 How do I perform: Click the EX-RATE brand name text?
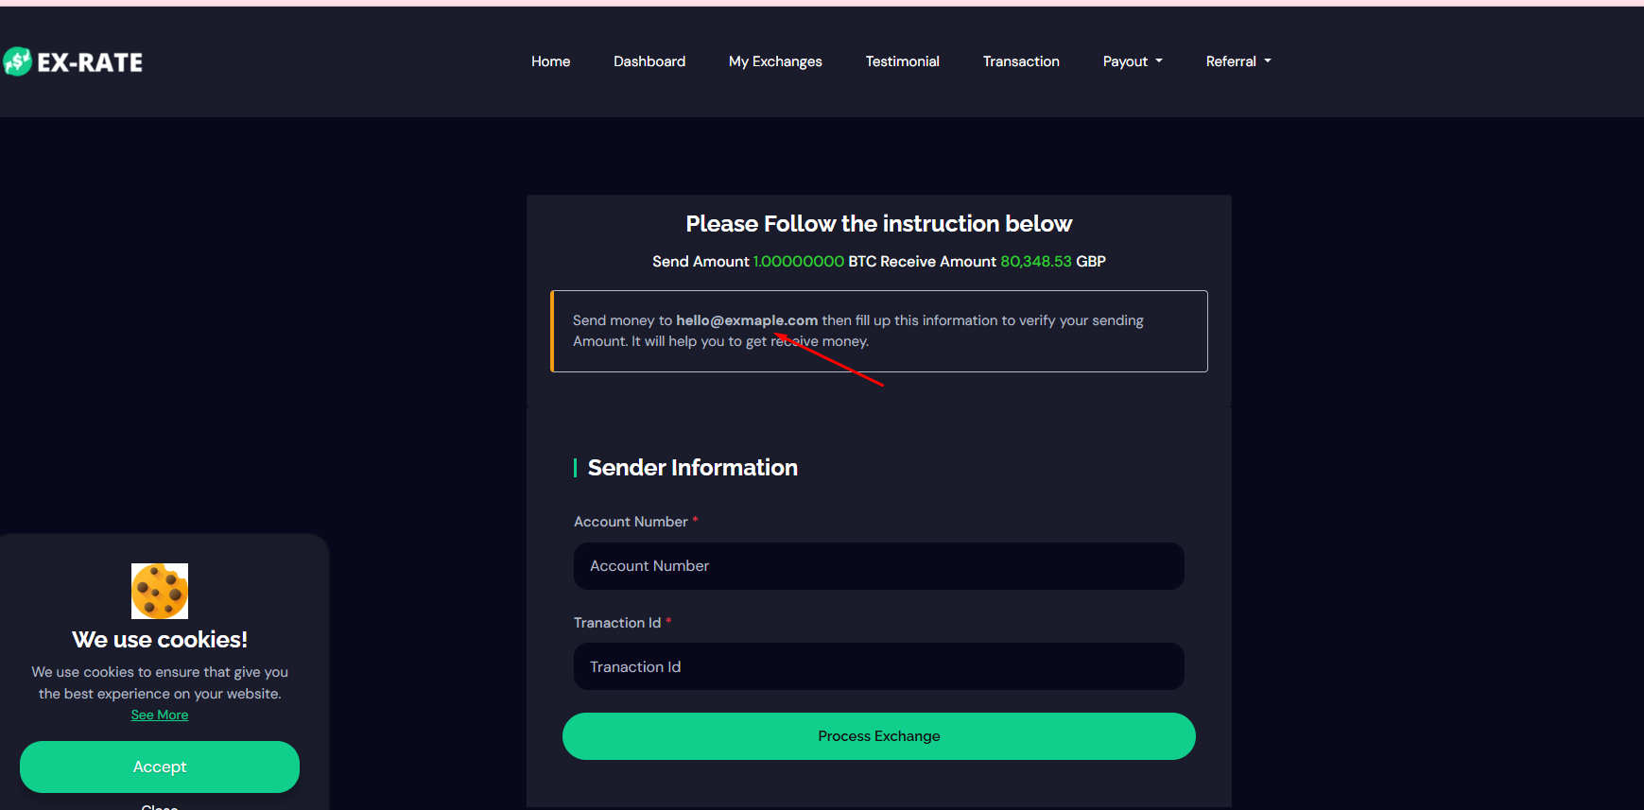pos(90,62)
